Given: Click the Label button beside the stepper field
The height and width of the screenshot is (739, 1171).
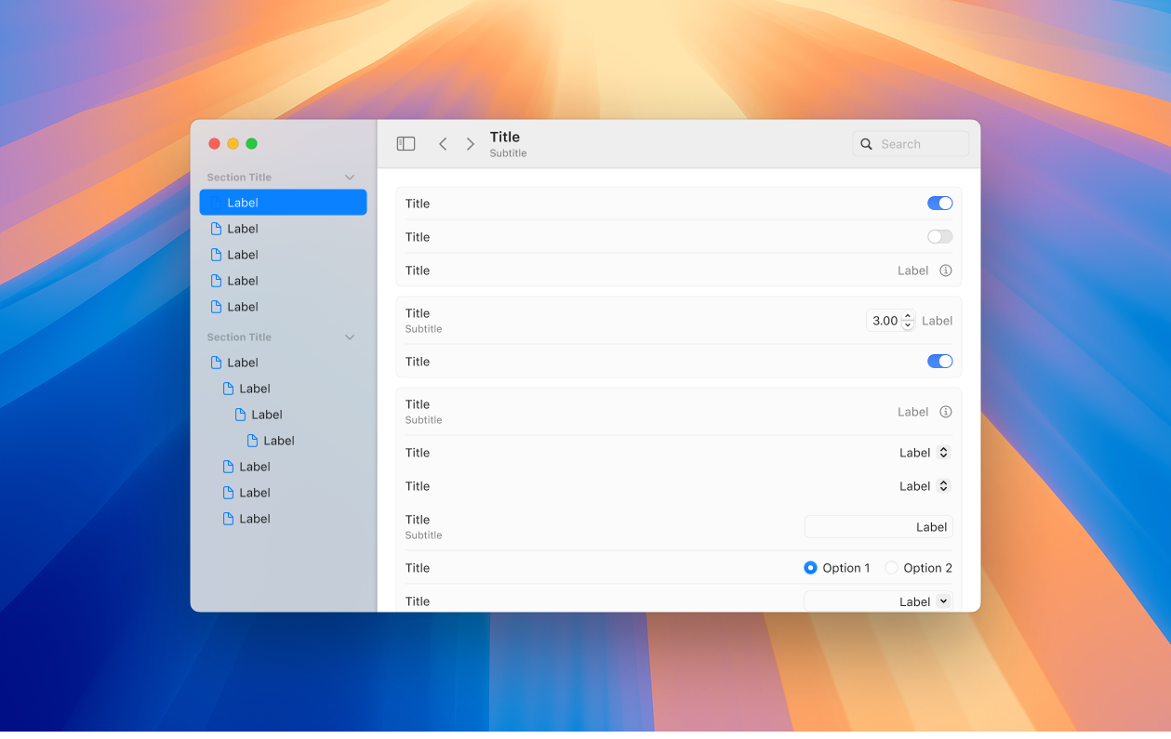Looking at the screenshot, I should click(937, 321).
